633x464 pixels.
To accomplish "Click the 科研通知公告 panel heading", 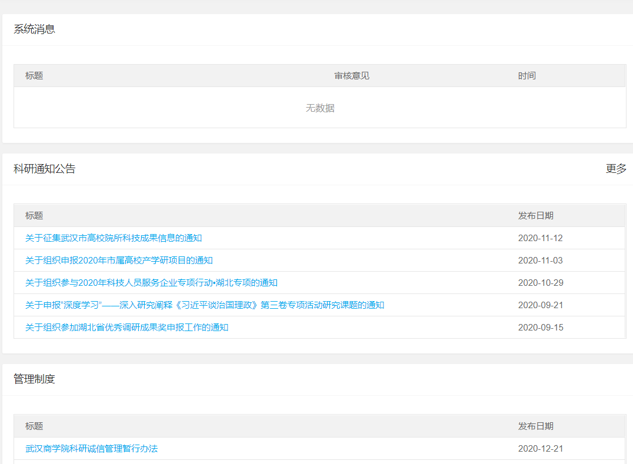I will click(x=45, y=169).
